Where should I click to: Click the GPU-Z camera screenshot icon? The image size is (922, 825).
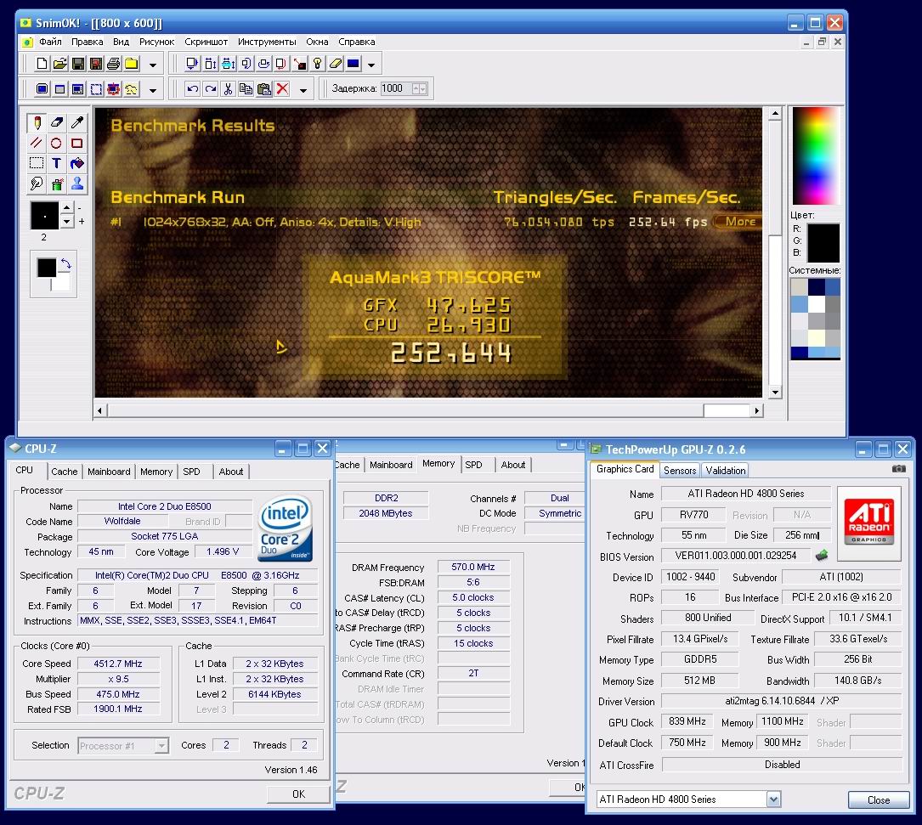[899, 469]
